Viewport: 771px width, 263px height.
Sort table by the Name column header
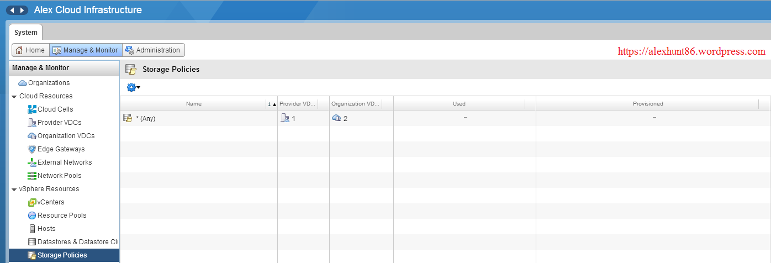pos(193,104)
